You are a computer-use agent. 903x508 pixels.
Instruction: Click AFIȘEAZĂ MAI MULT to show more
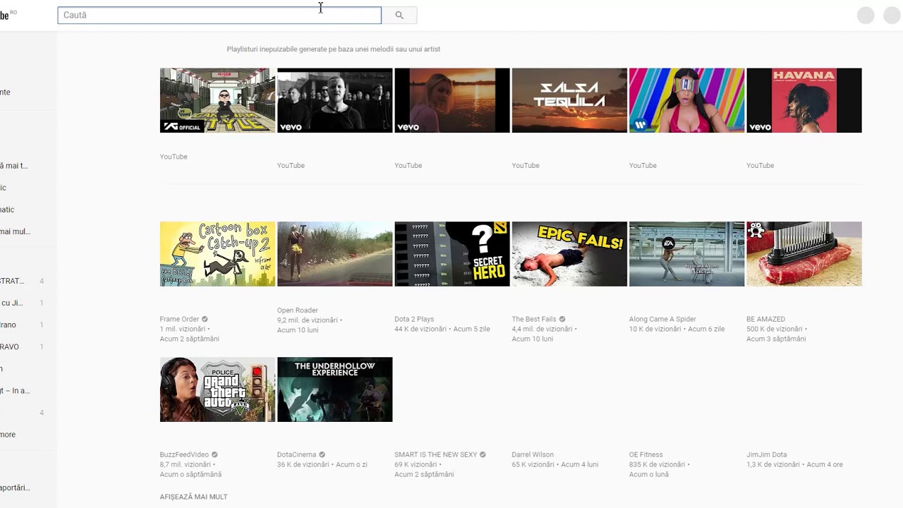tap(193, 497)
